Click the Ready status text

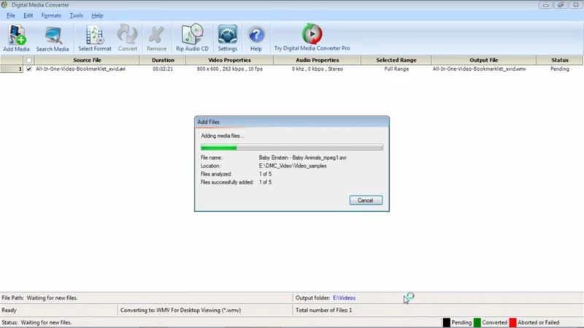click(x=9, y=311)
